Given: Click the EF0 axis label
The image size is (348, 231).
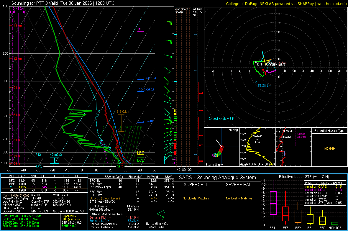Looking at the screenshot, I should click(322, 228).
